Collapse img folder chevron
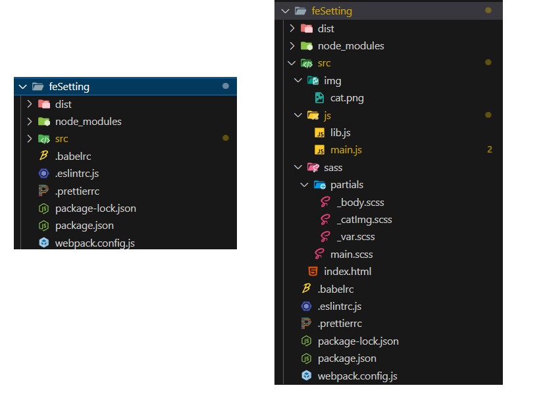Viewport: 543px width, 396px height. pyautogui.click(x=297, y=80)
